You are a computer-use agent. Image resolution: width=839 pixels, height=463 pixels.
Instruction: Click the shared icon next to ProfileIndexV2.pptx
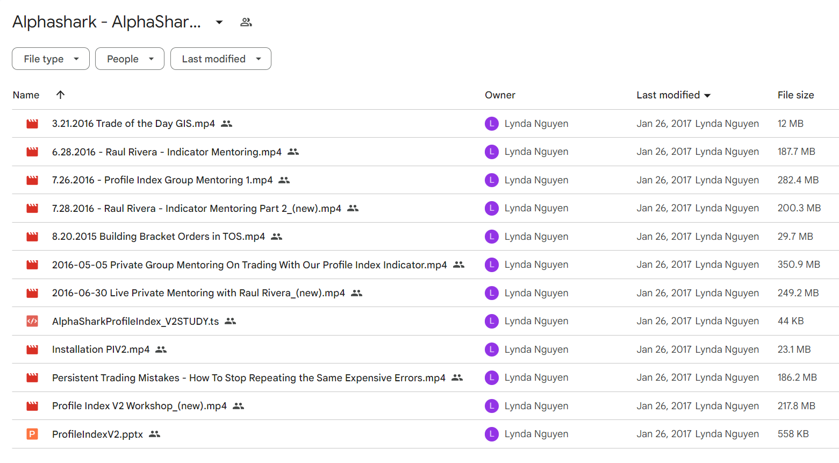[155, 434]
